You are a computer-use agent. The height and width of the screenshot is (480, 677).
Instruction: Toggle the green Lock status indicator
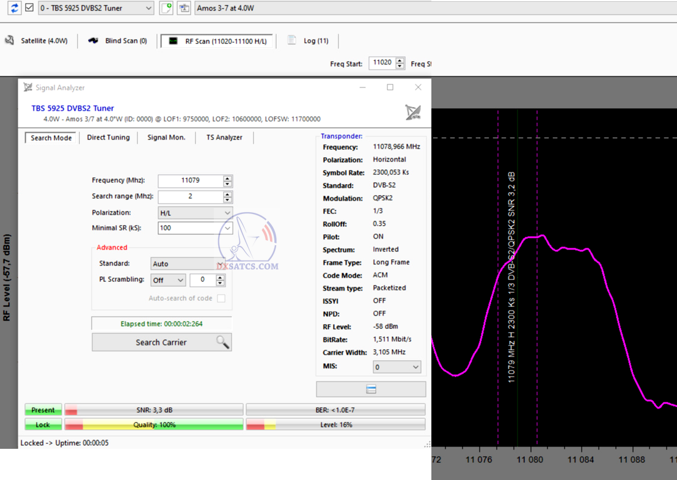pyautogui.click(x=43, y=424)
